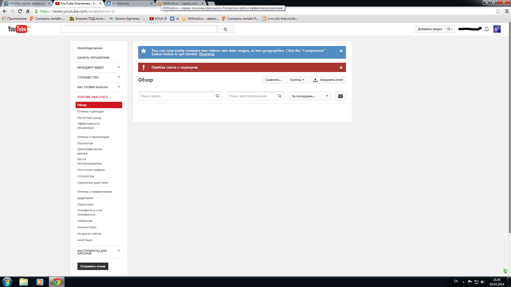Click the Загрузить отчет button

[328, 80]
